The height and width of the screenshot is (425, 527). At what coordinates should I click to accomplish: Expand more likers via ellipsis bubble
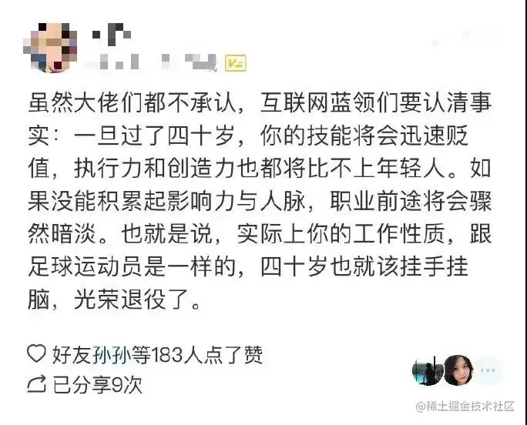point(488,370)
